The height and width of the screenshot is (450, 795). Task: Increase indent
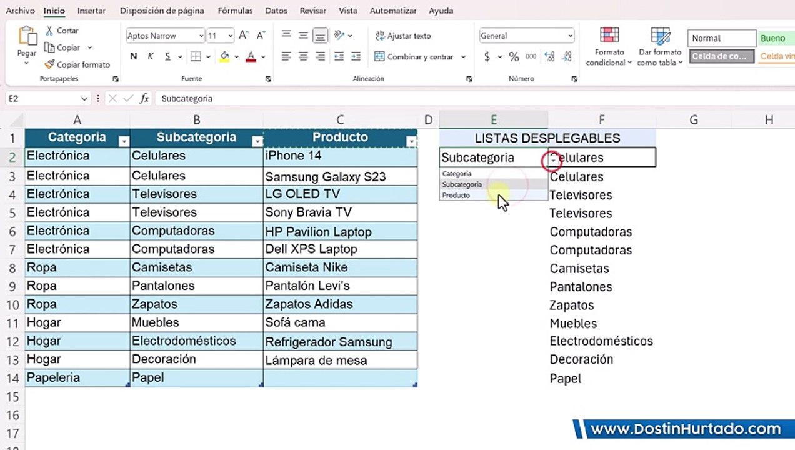click(356, 56)
